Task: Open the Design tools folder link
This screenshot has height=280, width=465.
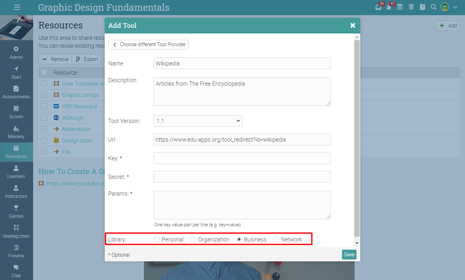Action: (x=77, y=141)
